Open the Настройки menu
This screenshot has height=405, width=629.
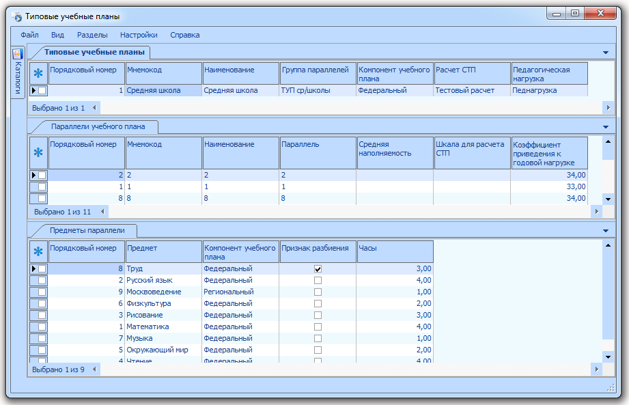(x=139, y=35)
